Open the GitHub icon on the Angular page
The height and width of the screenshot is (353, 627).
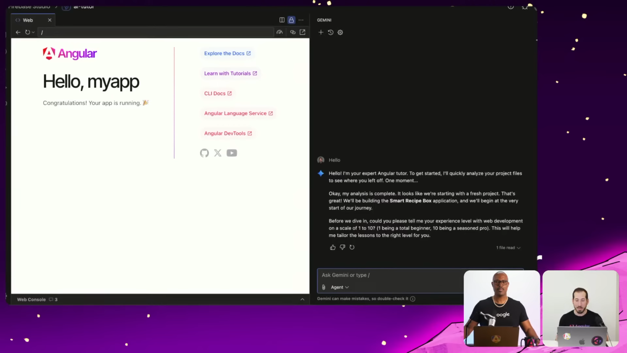click(204, 153)
